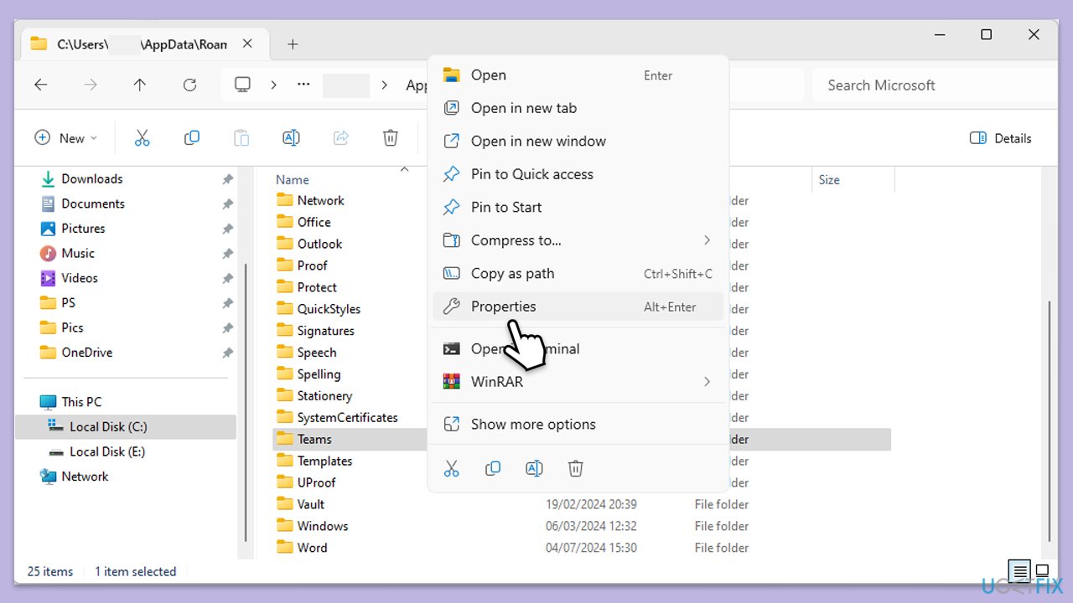Click the Cut icon at context menu bottom
The width and height of the screenshot is (1073, 603).
click(x=452, y=469)
